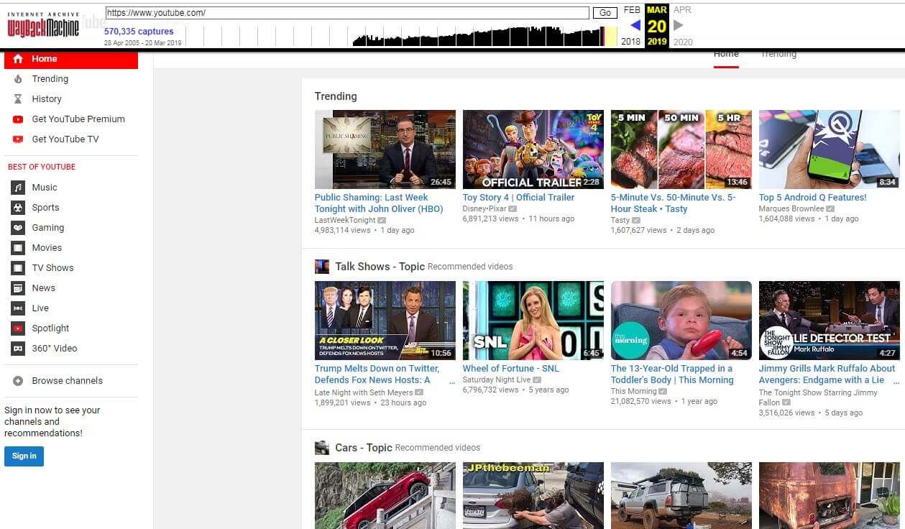Open This Morning toddler video thumbnail
Screen dimensions: 905x529
681,321
